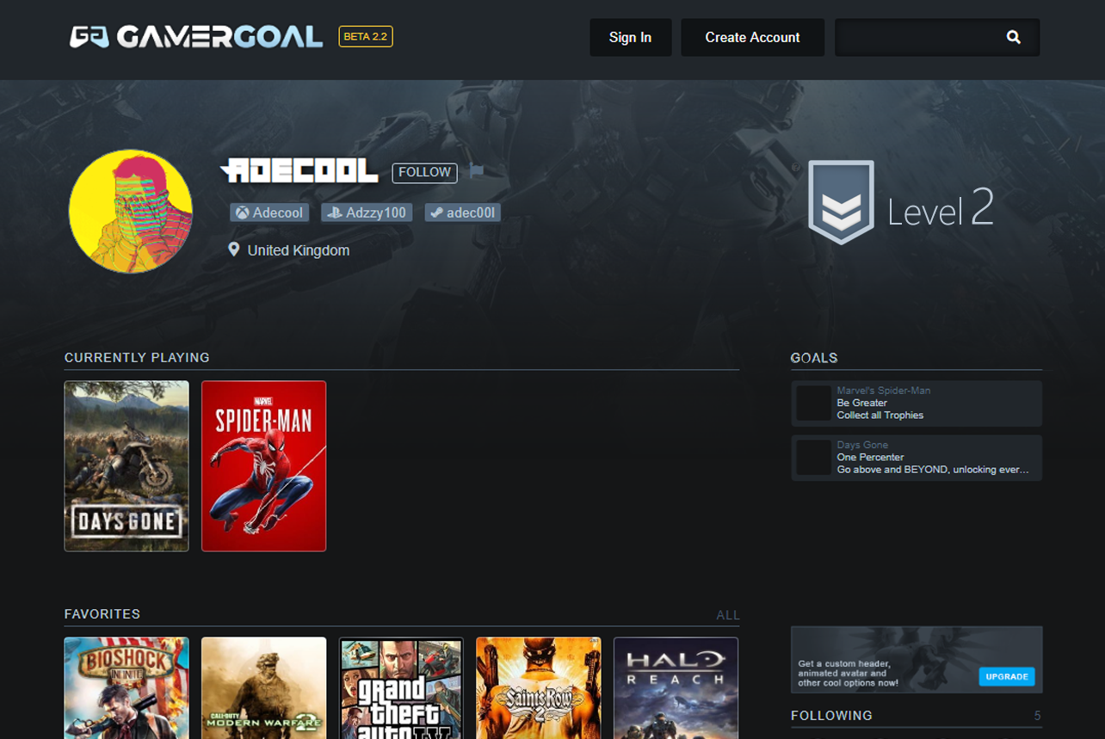
Task: Click the GamerGoal logo
Action: pyautogui.click(x=196, y=37)
